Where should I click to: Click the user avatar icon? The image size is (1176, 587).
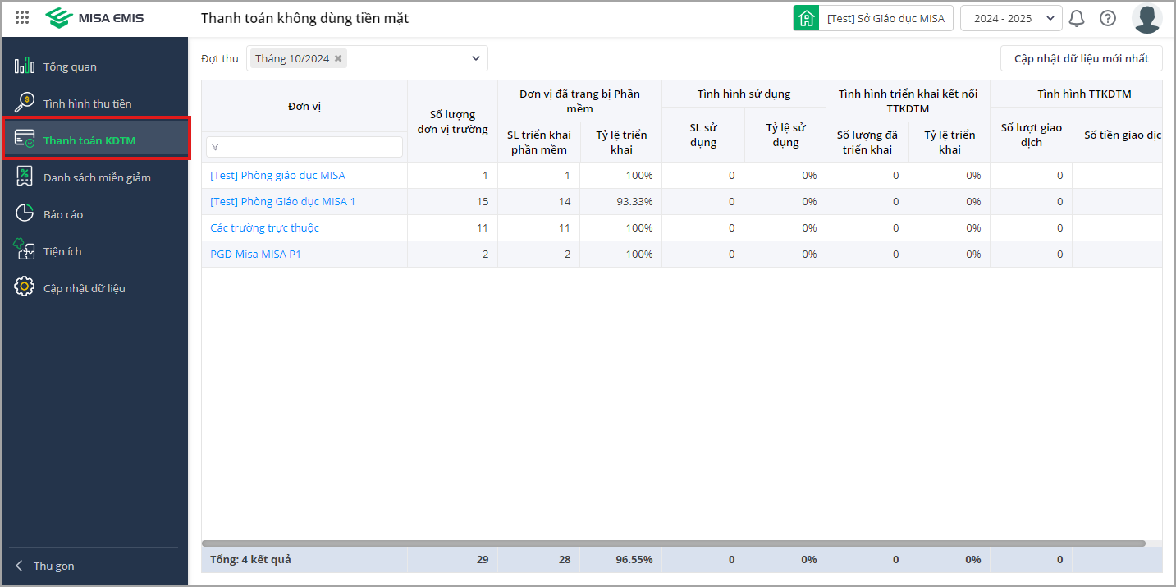[1146, 18]
